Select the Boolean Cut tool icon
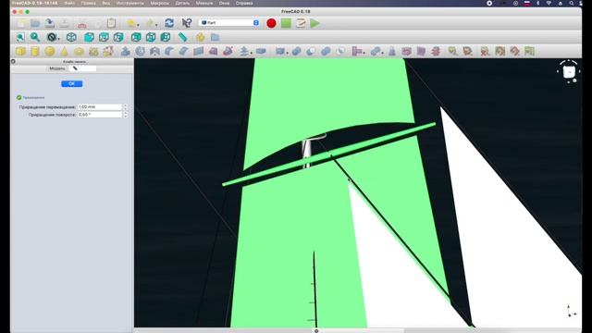The height and width of the screenshot is (333, 592). [311, 51]
